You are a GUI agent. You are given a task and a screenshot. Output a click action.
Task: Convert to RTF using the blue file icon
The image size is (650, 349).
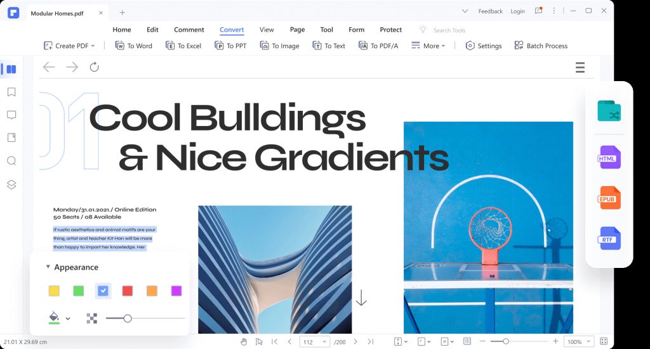click(609, 239)
